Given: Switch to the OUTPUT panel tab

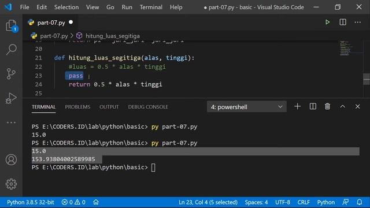Looking at the screenshot, I should click(109, 107).
